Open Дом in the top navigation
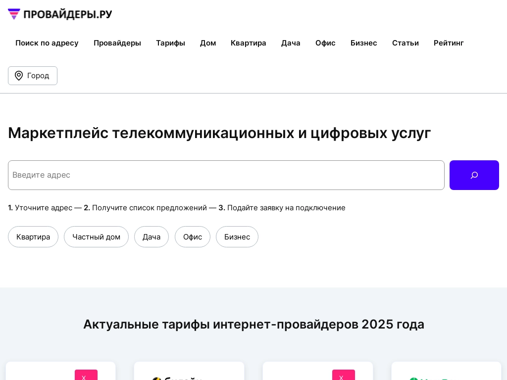This screenshot has width=507, height=380. click(208, 43)
